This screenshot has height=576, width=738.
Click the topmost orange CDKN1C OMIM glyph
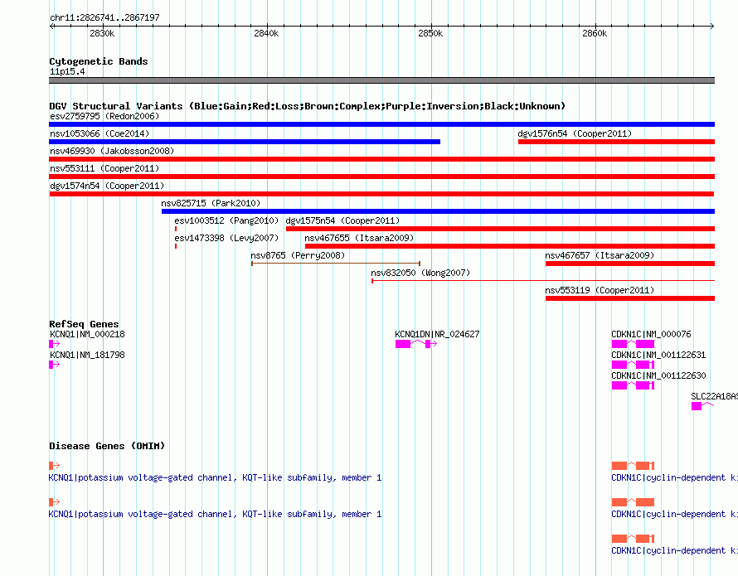633,466
